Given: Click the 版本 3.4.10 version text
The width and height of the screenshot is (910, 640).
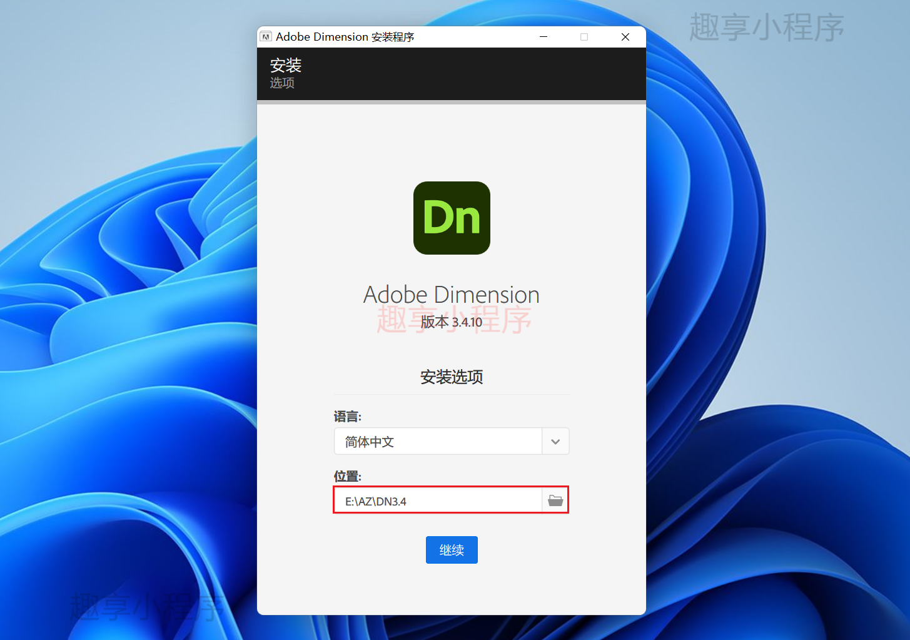Looking at the screenshot, I should click(x=452, y=322).
